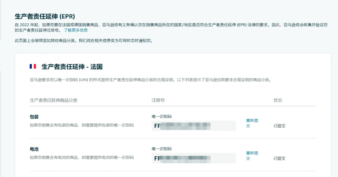Click the 状态 column header
Viewport: 338px width, 177px height.
[x=278, y=100]
